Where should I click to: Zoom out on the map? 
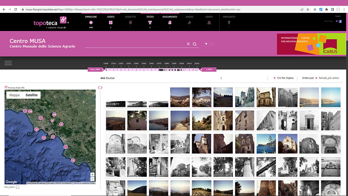(92, 179)
